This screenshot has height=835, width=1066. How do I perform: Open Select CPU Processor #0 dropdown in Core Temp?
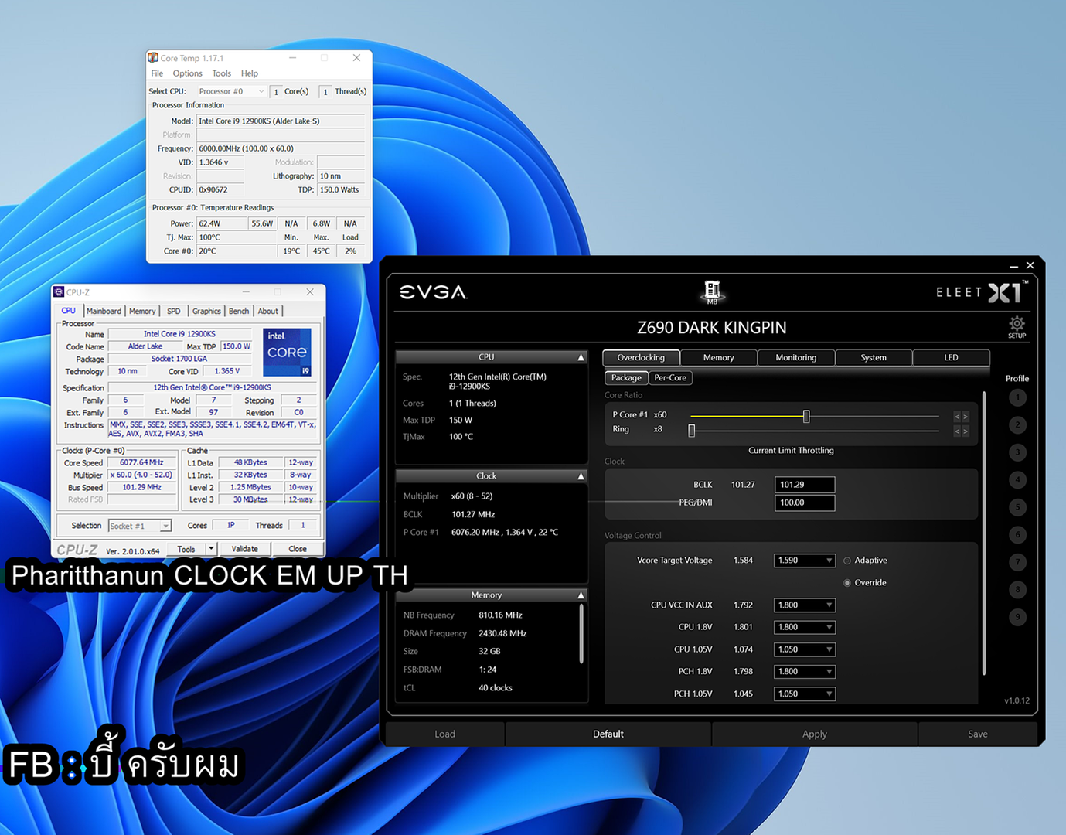click(x=231, y=91)
